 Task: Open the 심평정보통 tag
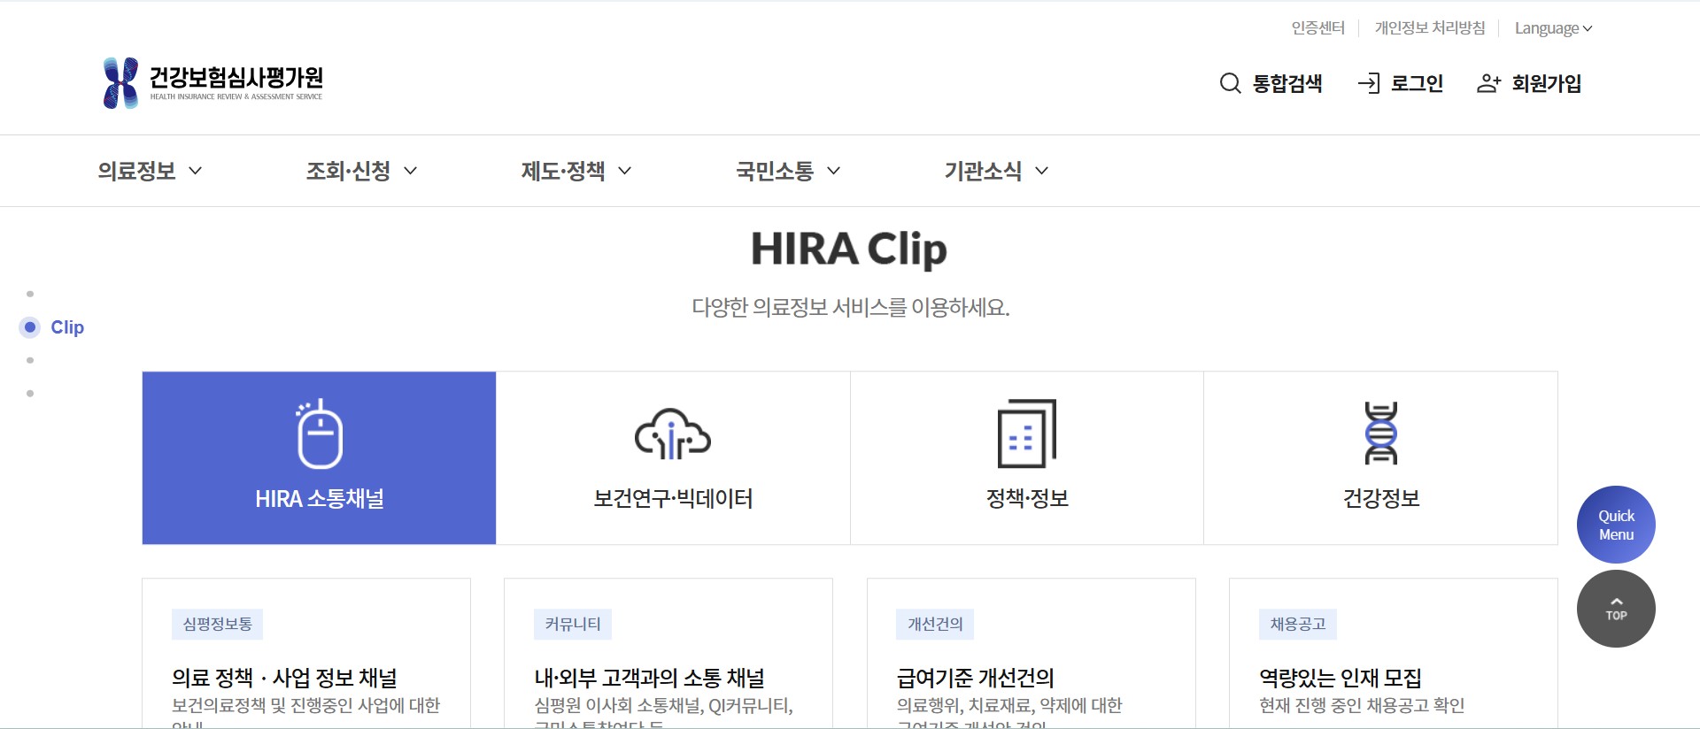click(x=217, y=625)
